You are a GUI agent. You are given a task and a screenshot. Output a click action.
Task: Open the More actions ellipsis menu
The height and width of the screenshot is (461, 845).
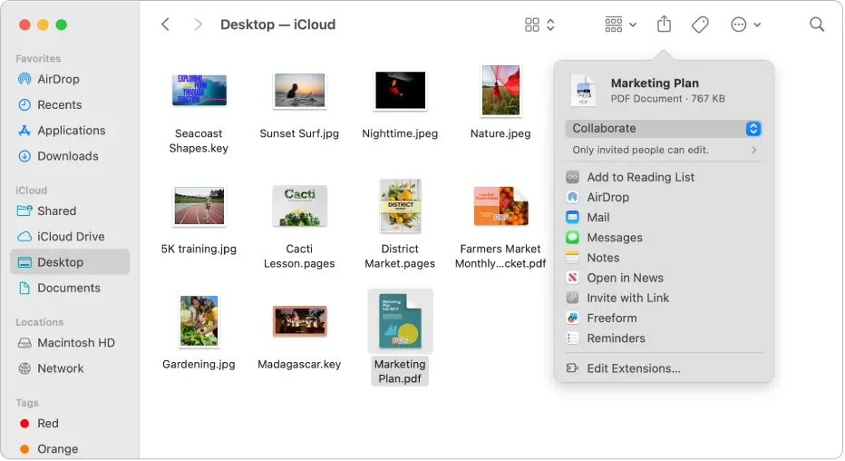tap(745, 25)
